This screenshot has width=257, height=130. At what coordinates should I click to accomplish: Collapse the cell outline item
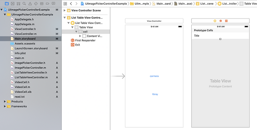76,32
